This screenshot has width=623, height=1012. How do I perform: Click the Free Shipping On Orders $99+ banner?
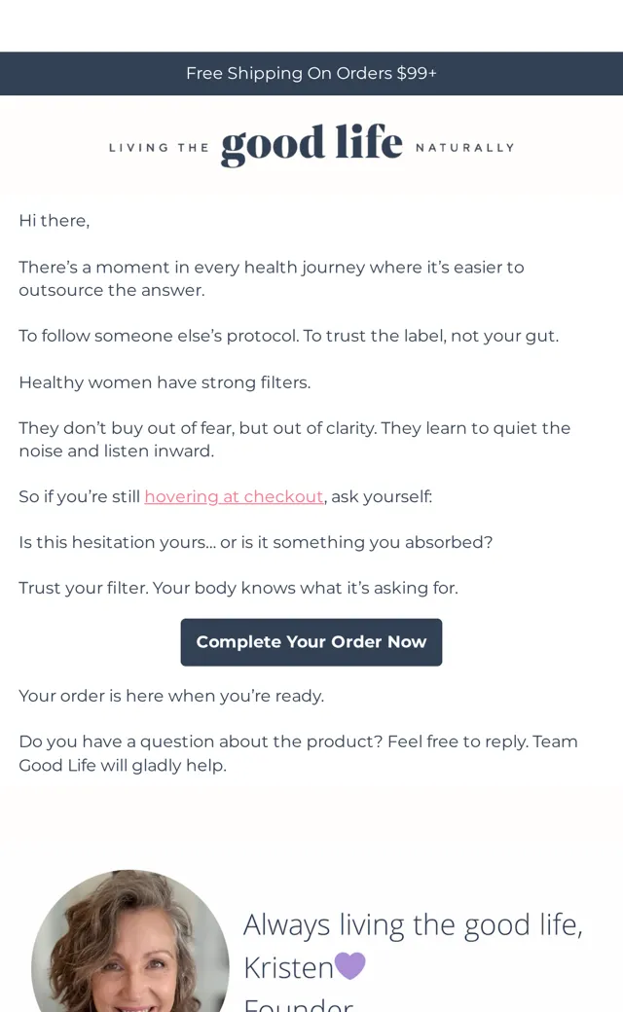point(311,74)
